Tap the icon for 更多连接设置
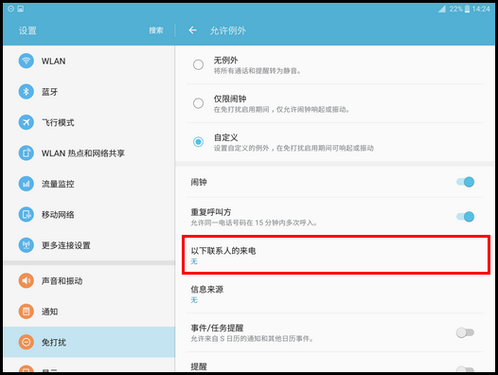Viewport: 498px width, 375px height. coord(27,245)
